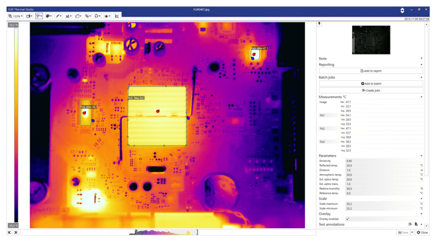
Task: Click the Create jobs button
Action: [x=371, y=91]
